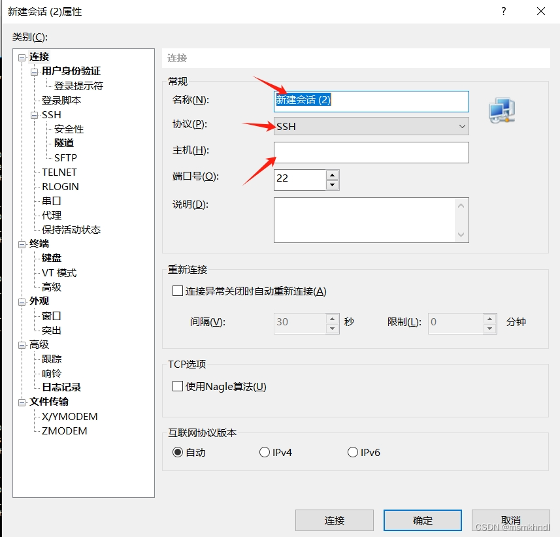Select 登录脚本 in the category tree
560x537 pixels.
point(61,101)
